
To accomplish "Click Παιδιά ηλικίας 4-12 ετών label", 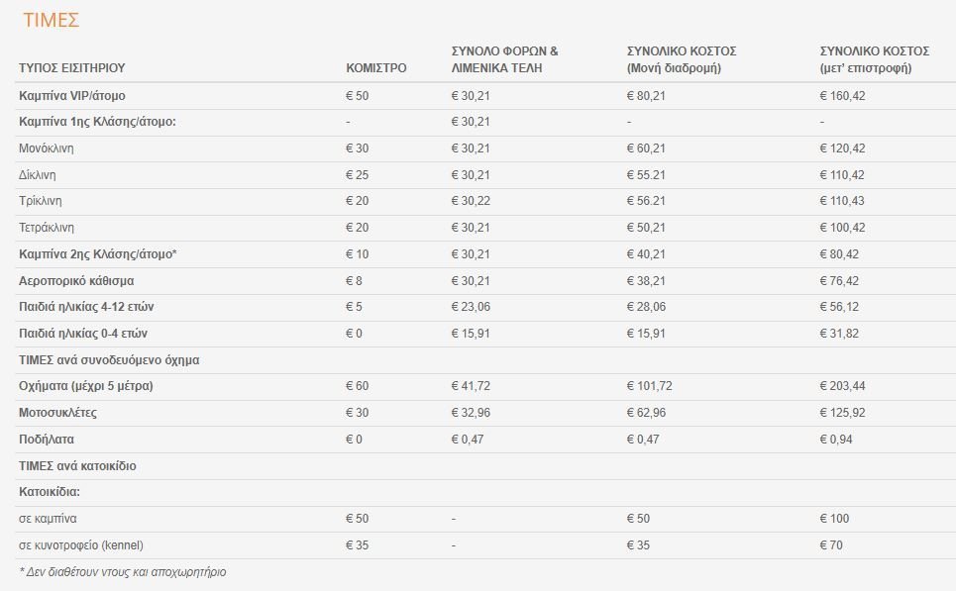I will tap(86, 307).
